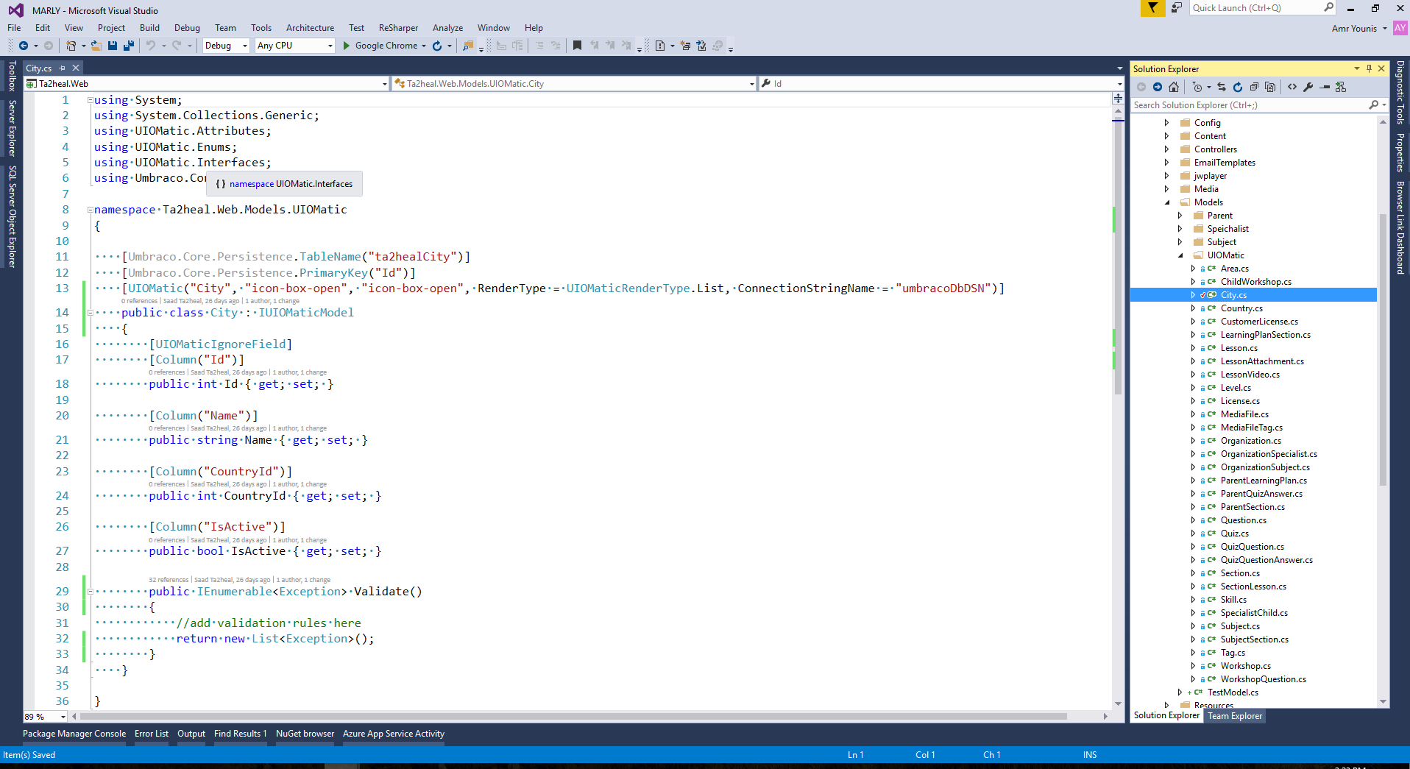The image size is (1410, 769).
Task: Click Collapse All icon in Solution Explorer
Action: click(1254, 87)
